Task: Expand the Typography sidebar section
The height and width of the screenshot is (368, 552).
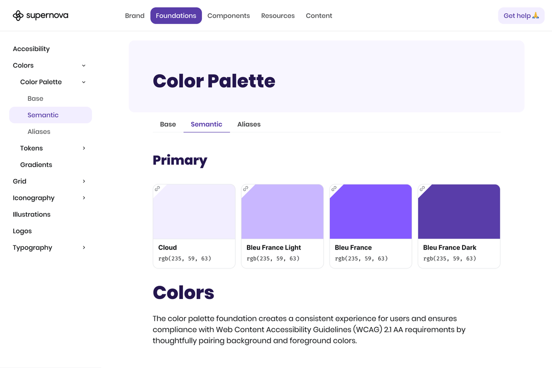Action: click(84, 247)
